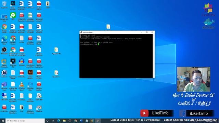219x123 pixels.
Task: Open Task View from the taskbar
Action: tap(53, 121)
